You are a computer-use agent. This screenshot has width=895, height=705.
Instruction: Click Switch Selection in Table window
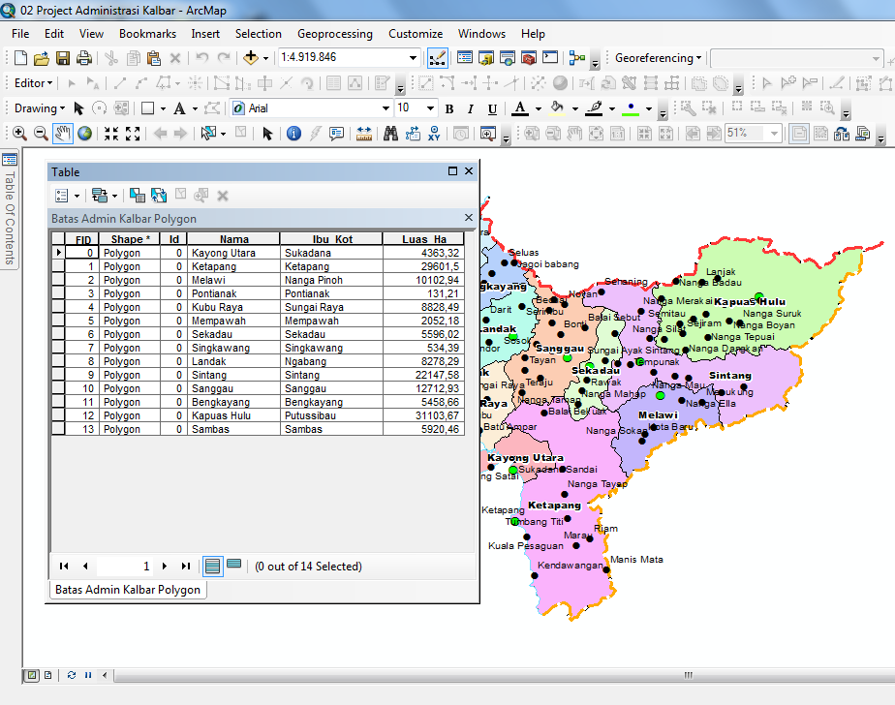159,196
